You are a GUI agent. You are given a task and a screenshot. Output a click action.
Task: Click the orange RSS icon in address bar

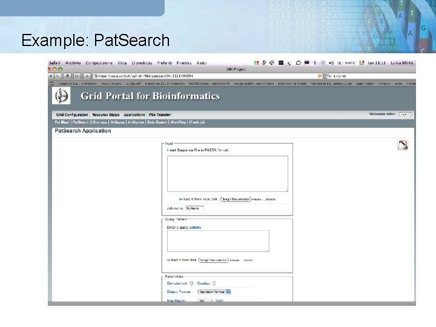(x=320, y=76)
